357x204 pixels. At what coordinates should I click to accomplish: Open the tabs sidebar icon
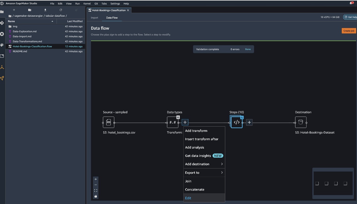pos(2,56)
